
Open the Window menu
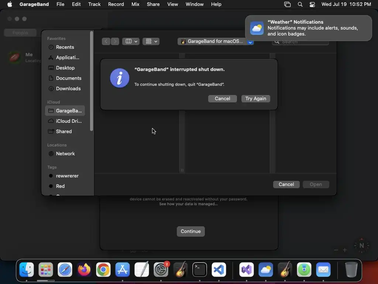(195, 4)
